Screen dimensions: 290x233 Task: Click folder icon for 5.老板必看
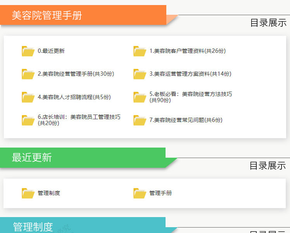point(140,97)
